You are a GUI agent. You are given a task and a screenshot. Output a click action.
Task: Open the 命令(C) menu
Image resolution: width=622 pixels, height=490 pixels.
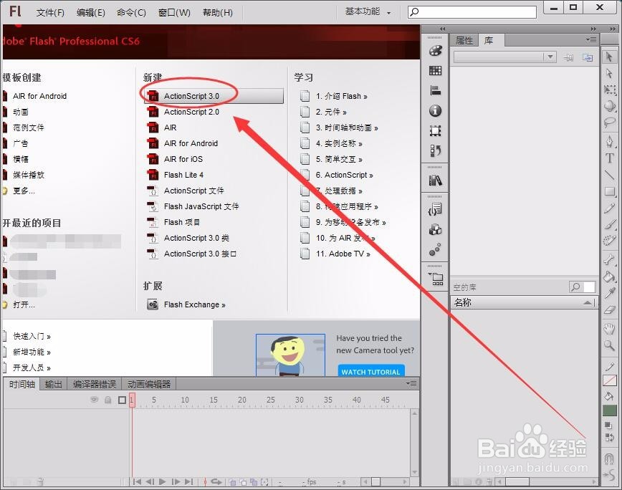[131, 13]
